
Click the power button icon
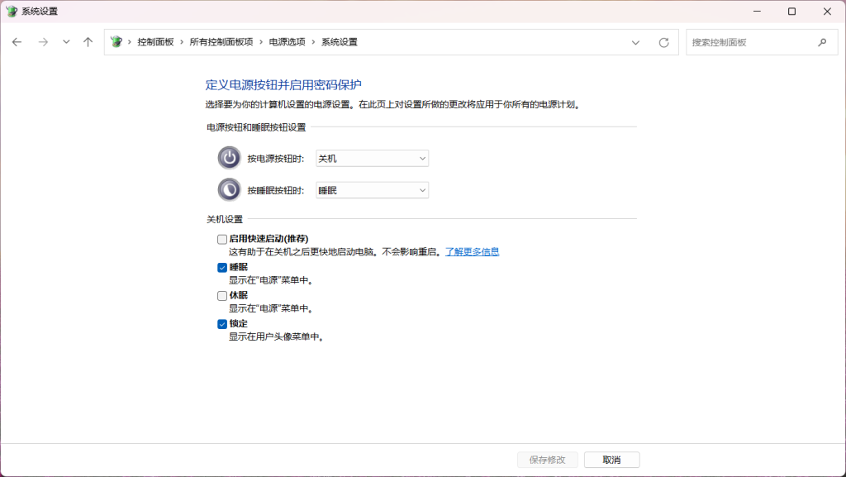(x=230, y=158)
